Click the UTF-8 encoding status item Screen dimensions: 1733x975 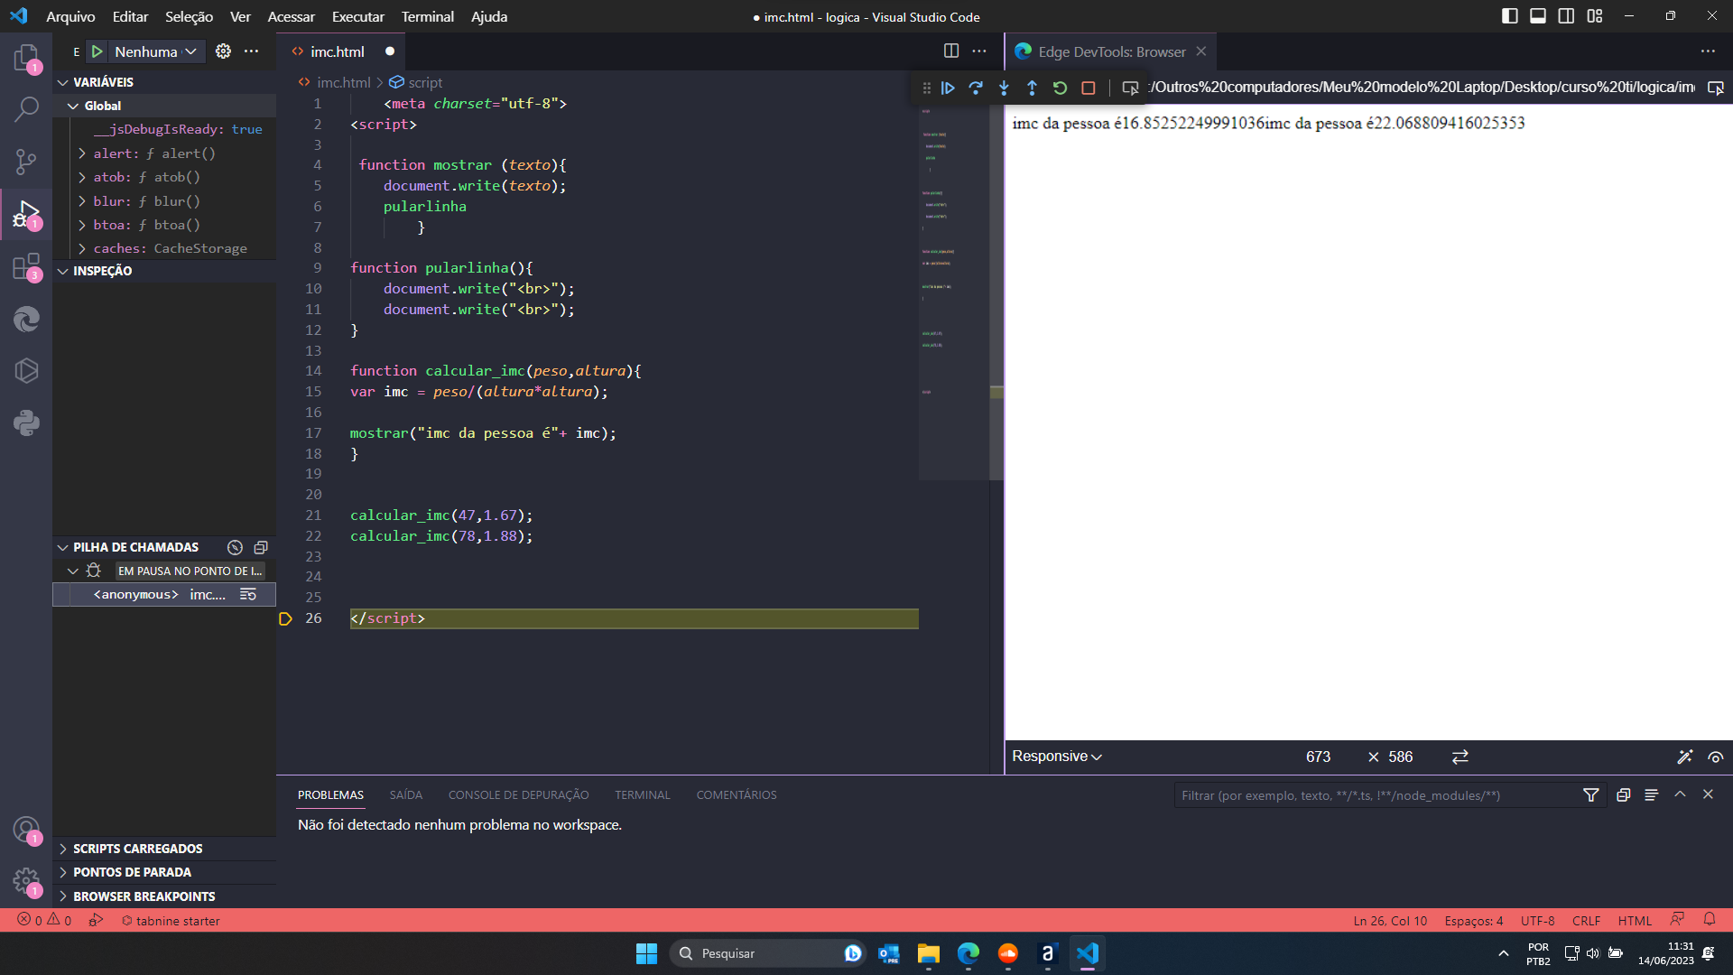point(1537,921)
